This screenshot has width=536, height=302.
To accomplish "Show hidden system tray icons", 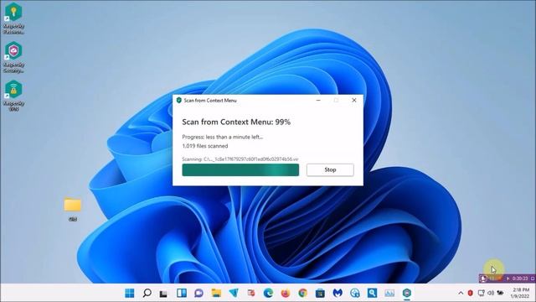I will point(461,293).
